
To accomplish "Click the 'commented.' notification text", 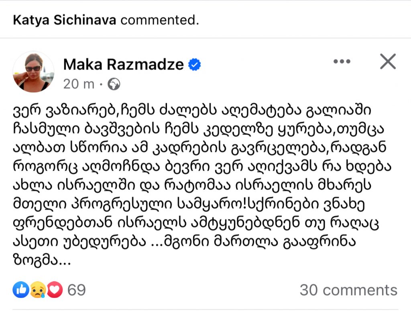I will coord(159,20).
